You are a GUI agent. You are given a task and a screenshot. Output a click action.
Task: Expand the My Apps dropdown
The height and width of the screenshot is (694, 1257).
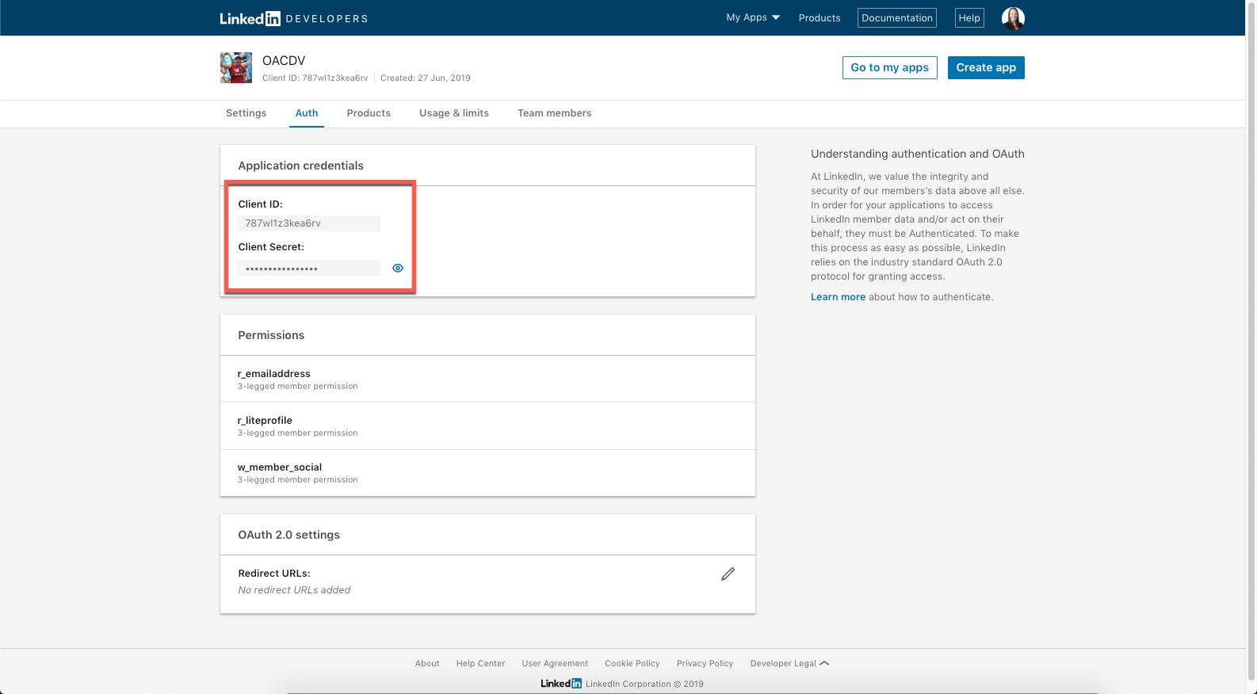pyautogui.click(x=753, y=17)
